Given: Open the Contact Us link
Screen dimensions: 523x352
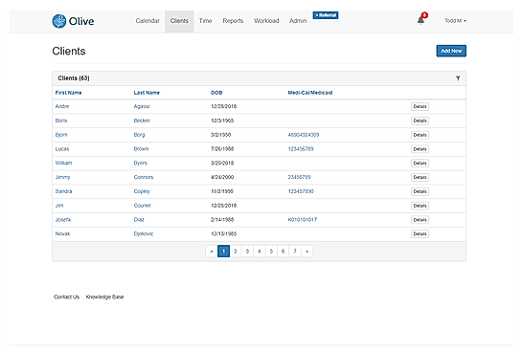Looking at the screenshot, I should point(66,297).
